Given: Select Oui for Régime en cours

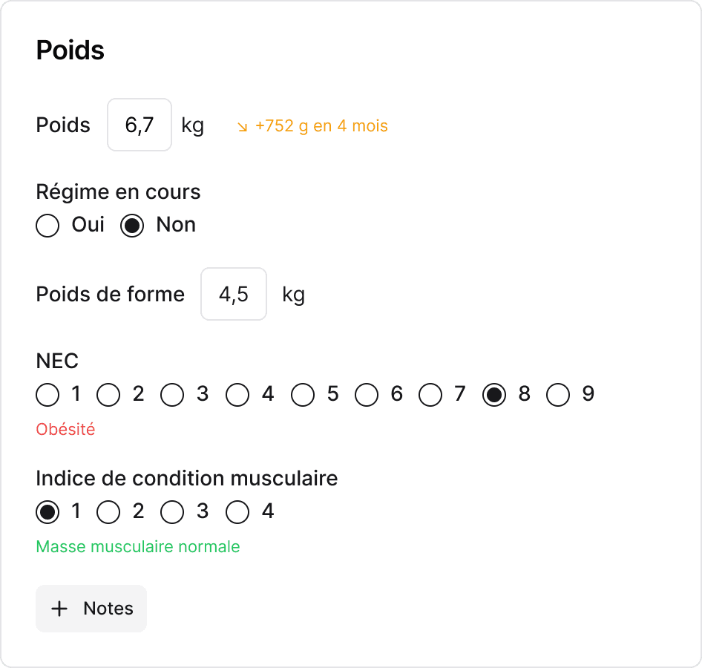Looking at the screenshot, I should tap(47, 225).
